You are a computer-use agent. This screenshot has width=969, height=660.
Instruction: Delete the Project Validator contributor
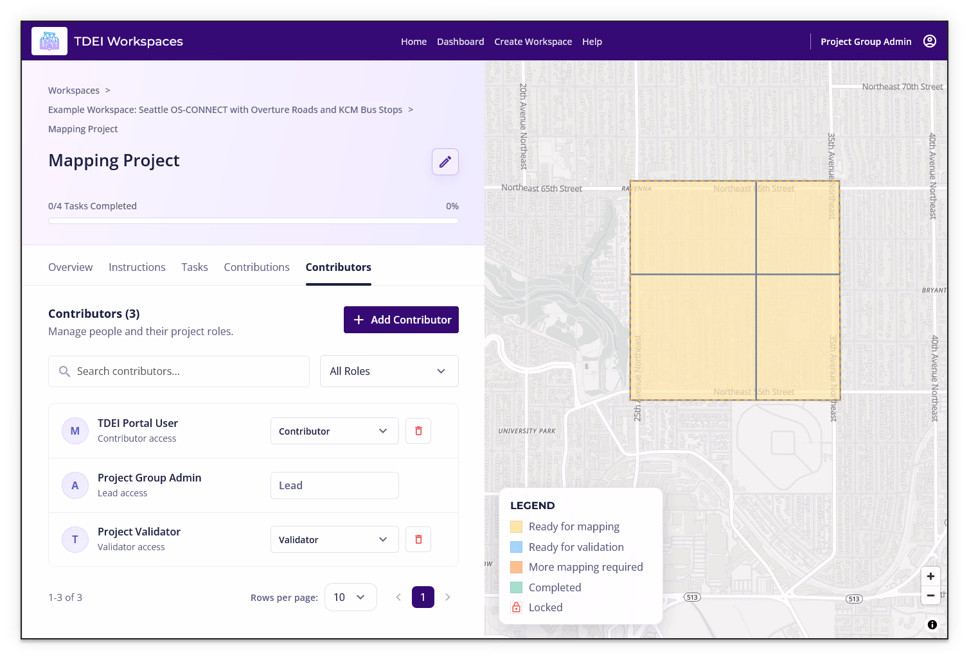pos(418,539)
